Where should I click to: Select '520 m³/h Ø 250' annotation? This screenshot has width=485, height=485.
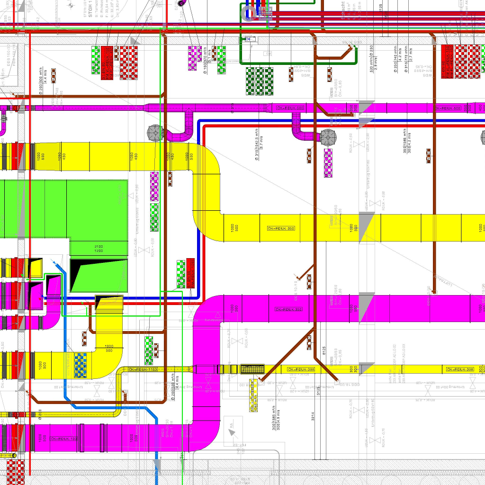(373, 59)
